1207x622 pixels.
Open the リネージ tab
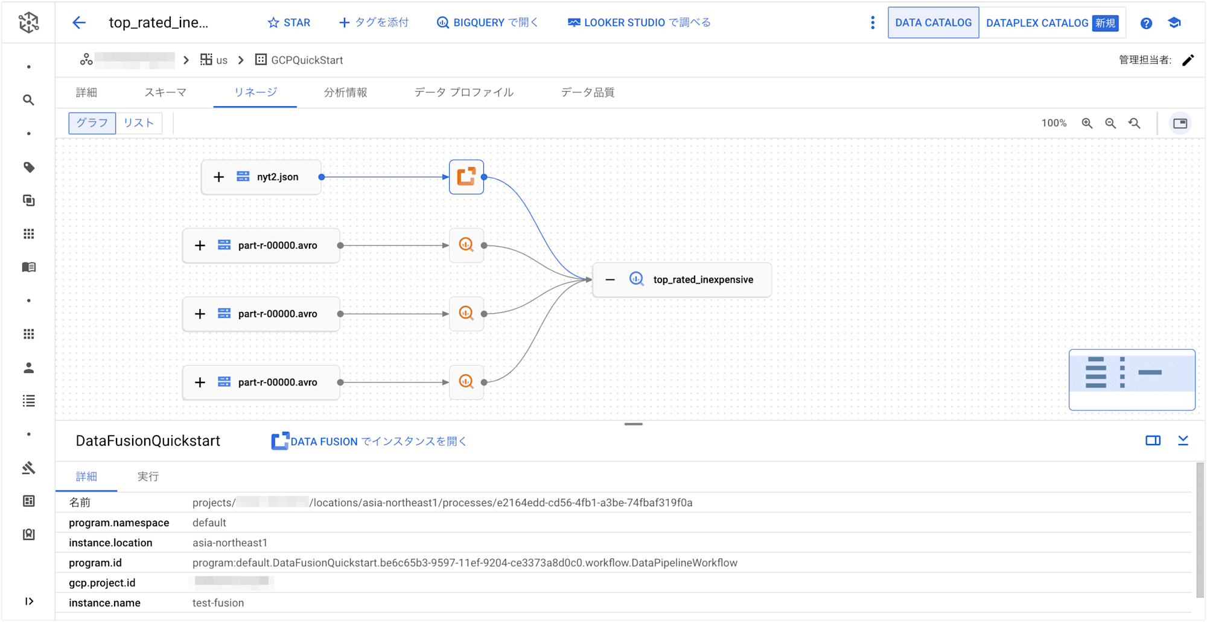pos(255,92)
